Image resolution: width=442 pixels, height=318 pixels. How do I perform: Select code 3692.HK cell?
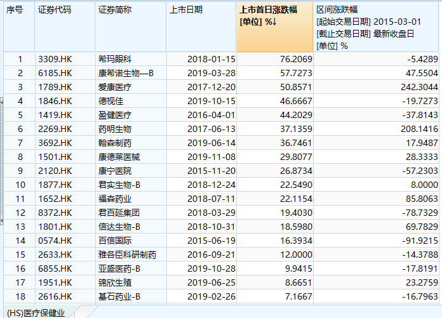pyautogui.click(x=65, y=143)
